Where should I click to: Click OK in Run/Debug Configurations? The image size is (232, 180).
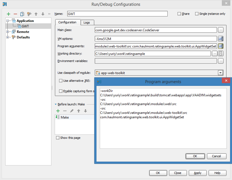coord(158,173)
